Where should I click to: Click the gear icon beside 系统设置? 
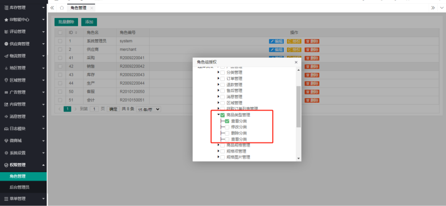click(6, 153)
